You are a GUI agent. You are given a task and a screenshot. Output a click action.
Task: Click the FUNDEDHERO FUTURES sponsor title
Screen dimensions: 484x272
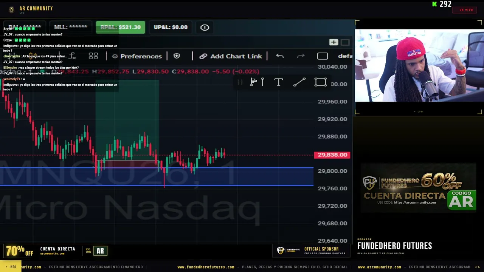[x=394, y=246]
